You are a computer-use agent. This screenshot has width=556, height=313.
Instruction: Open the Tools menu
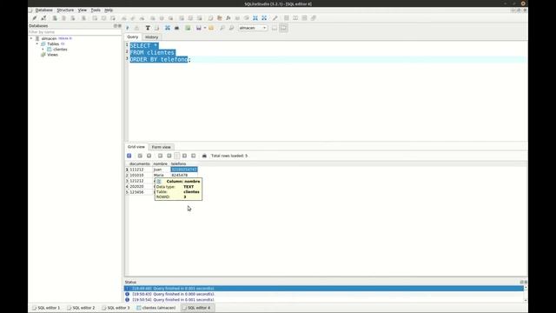[96, 10]
